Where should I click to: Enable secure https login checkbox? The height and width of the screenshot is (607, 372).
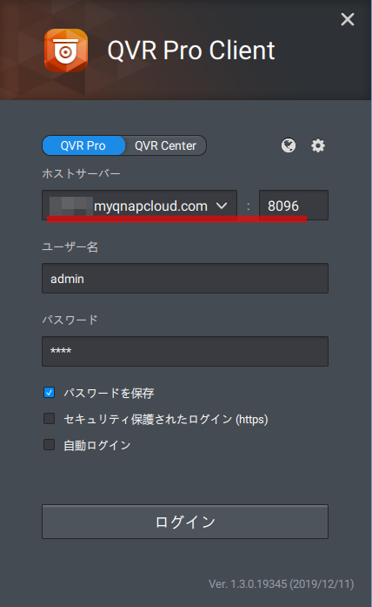click(x=49, y=419)
